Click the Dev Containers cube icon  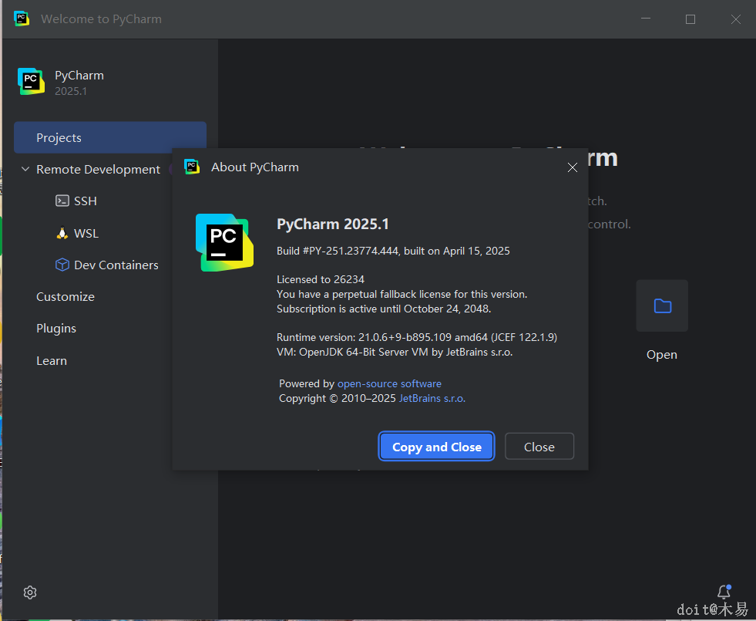click(x=62, y=265)
